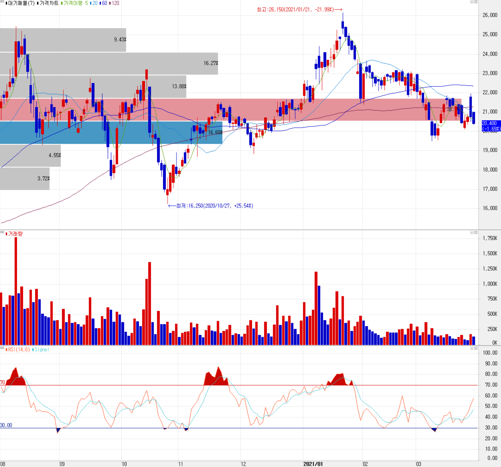Click the 1,750K volume axis label

tap(490, 238)
